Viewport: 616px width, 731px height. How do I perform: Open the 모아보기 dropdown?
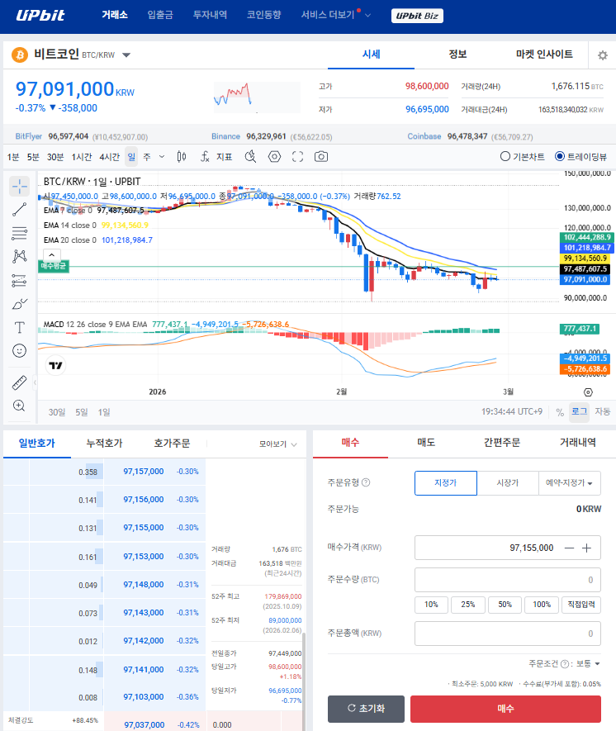(x=277, y=444)
